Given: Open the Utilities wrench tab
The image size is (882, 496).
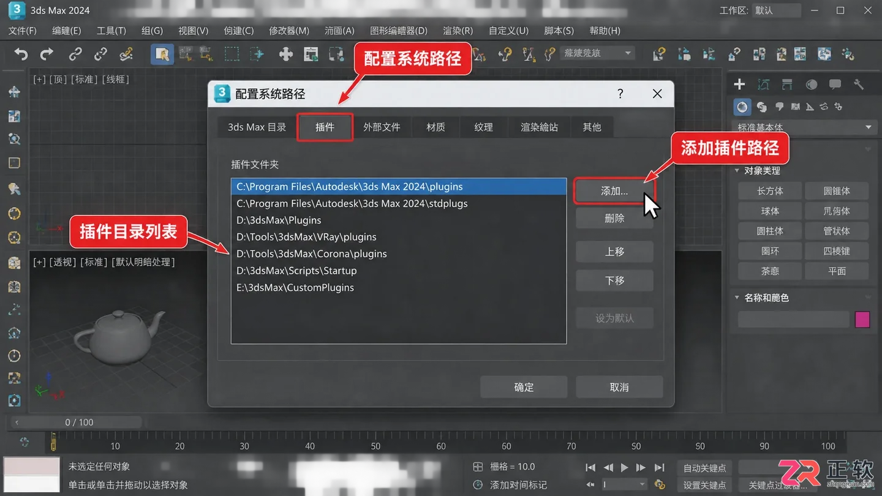Looking at the screenshot, I should pyautogui.click(x=859, y=85).
